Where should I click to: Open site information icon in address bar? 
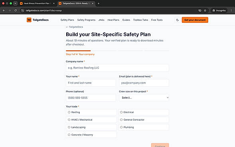pyautogui.click(x=22, y=10)
